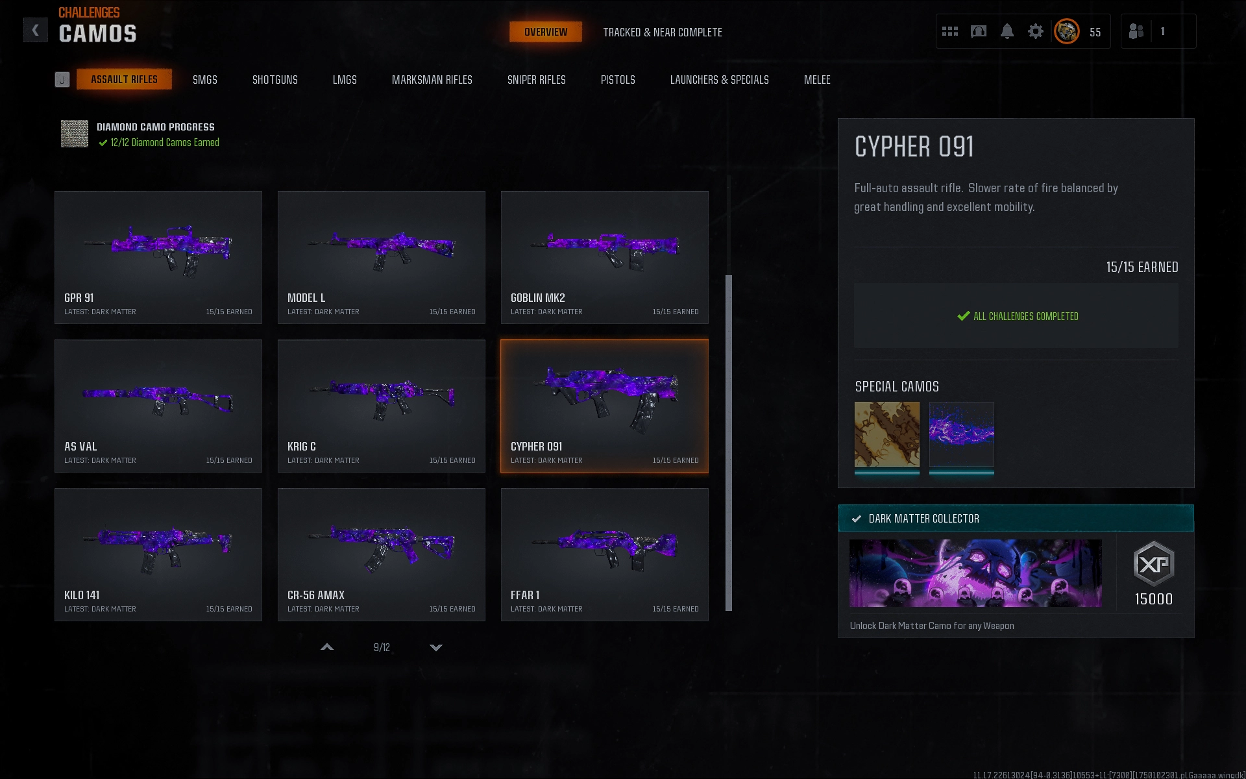
Task: Switch to SMGs weapon category tab
Action: coord(205,79)
